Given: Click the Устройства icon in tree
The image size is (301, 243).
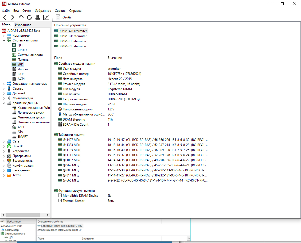Looking at the screenshot, I should point(9,151).
